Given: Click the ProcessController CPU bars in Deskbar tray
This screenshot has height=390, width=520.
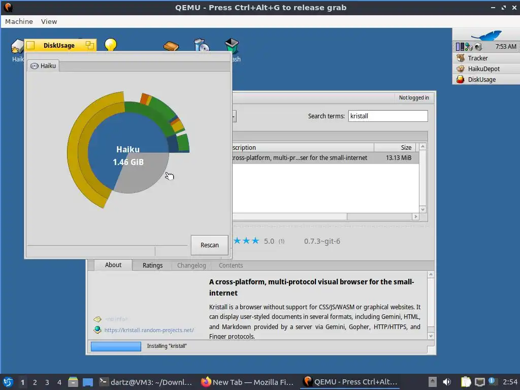Looking at the screenshot, I should click(x=460, y=47).
